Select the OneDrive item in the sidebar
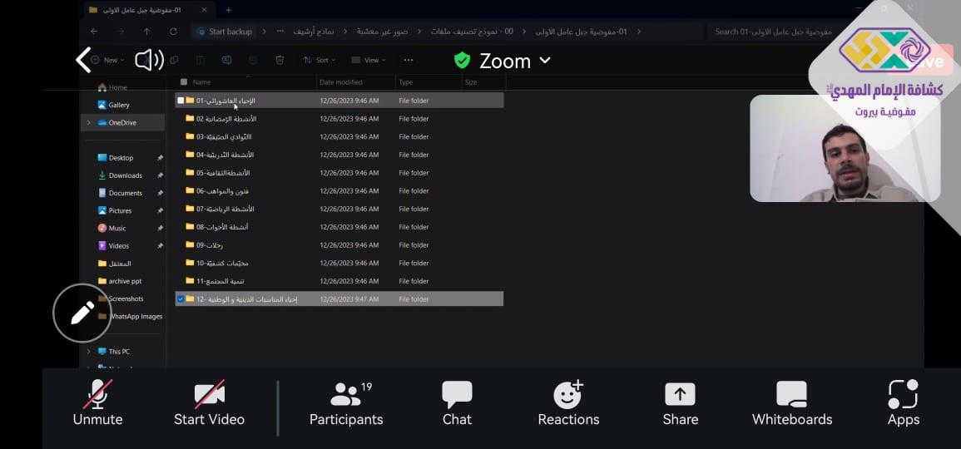Screen dimensions: 961x449 [x=121, y=122]
